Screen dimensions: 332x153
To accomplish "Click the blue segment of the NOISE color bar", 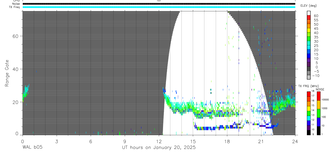I will click(318, 122).
